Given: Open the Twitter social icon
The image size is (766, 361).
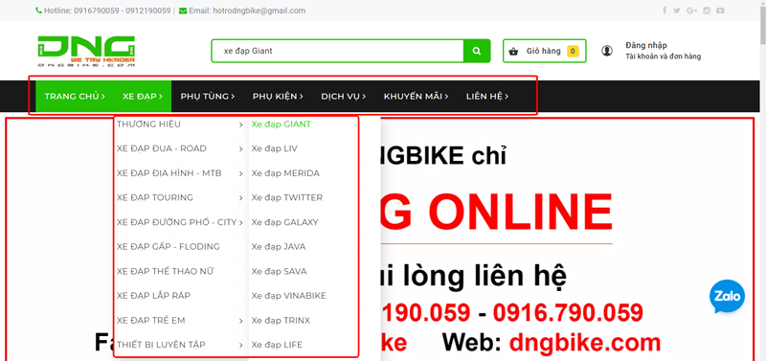Looking at the screenshot, I should pos(677,11).
